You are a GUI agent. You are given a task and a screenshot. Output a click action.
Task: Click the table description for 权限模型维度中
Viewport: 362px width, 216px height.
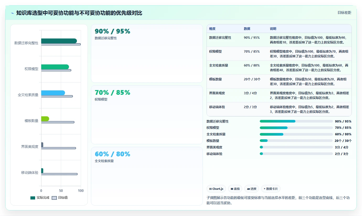click(309, 54)
